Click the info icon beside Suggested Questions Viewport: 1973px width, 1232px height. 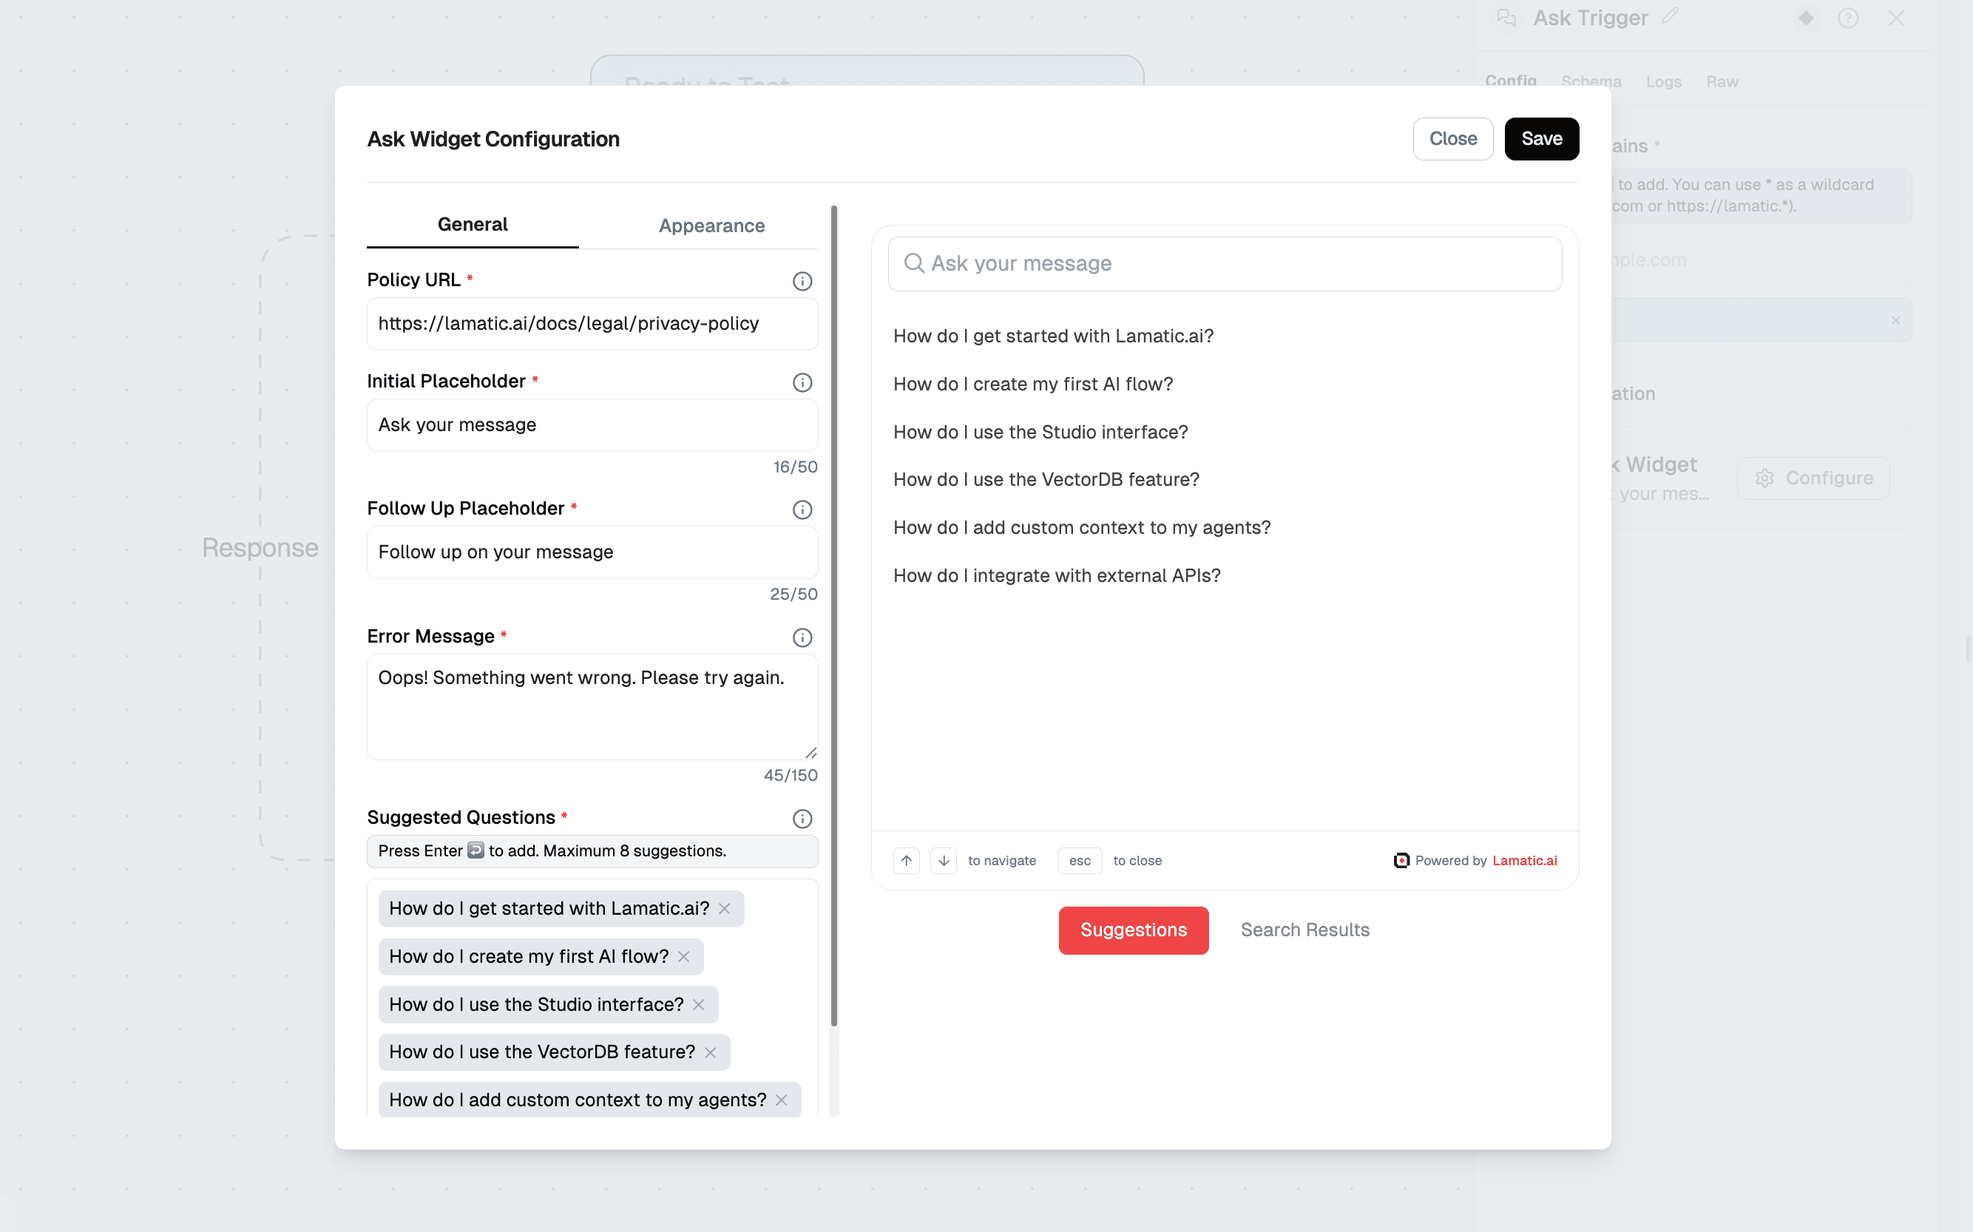(x=802, y=819)
